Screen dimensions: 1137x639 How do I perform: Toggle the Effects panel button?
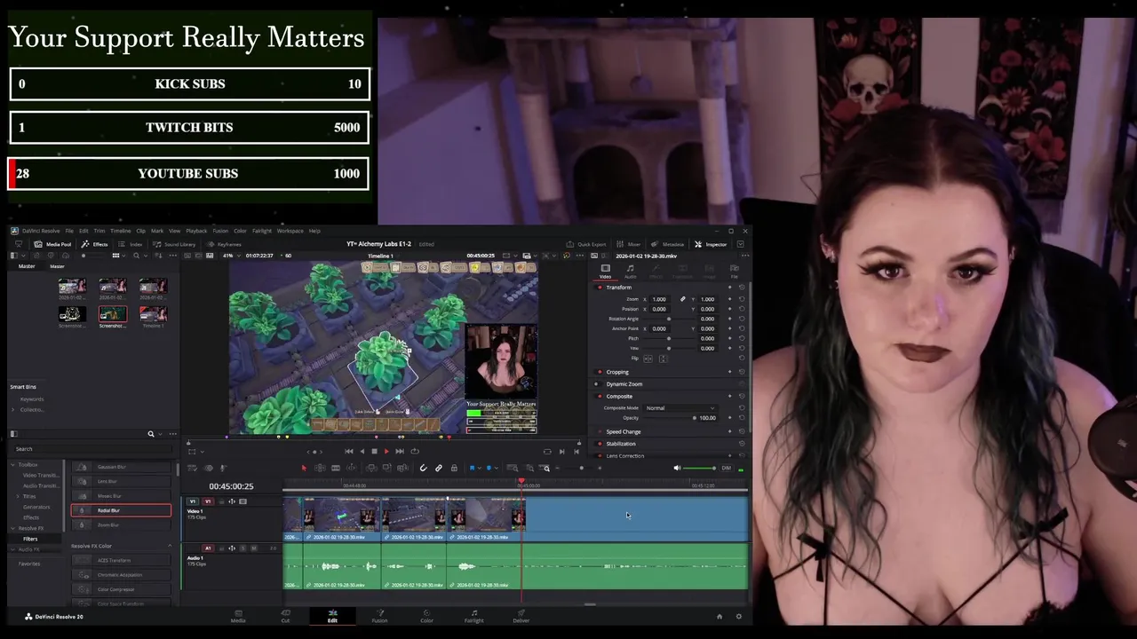point(94,244)
